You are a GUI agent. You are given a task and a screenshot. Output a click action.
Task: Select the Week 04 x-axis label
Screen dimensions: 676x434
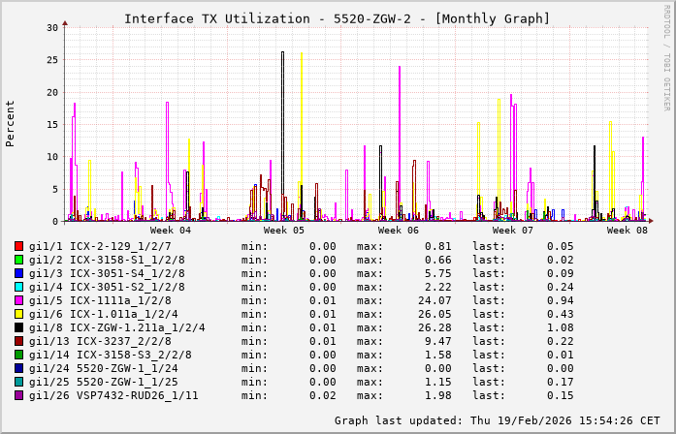tap(171, 231)
